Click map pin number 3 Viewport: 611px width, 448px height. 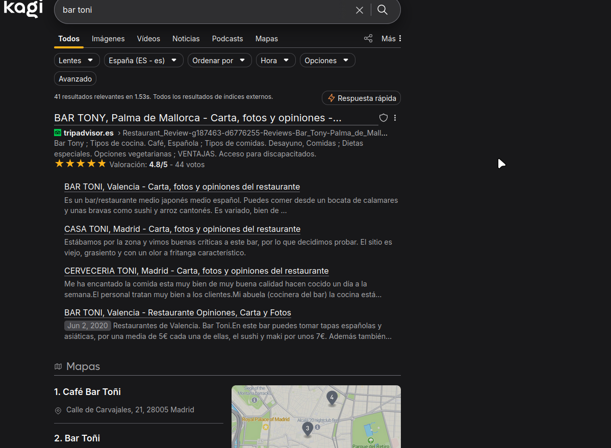[308, 429]
